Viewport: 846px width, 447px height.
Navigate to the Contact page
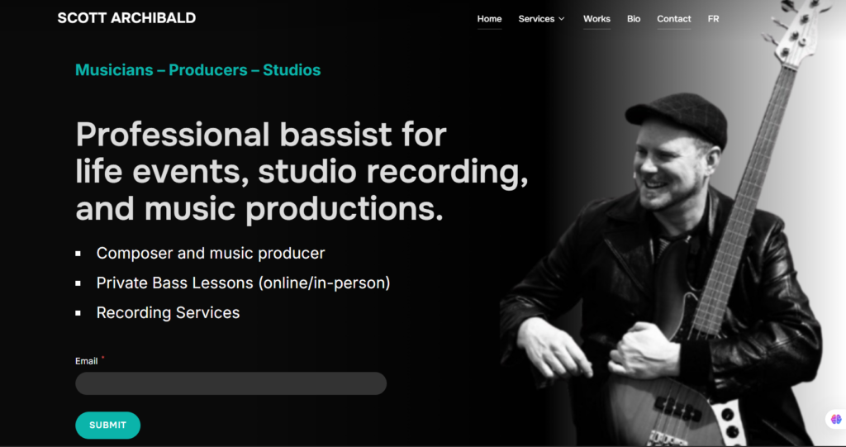[x=674, y=19]
